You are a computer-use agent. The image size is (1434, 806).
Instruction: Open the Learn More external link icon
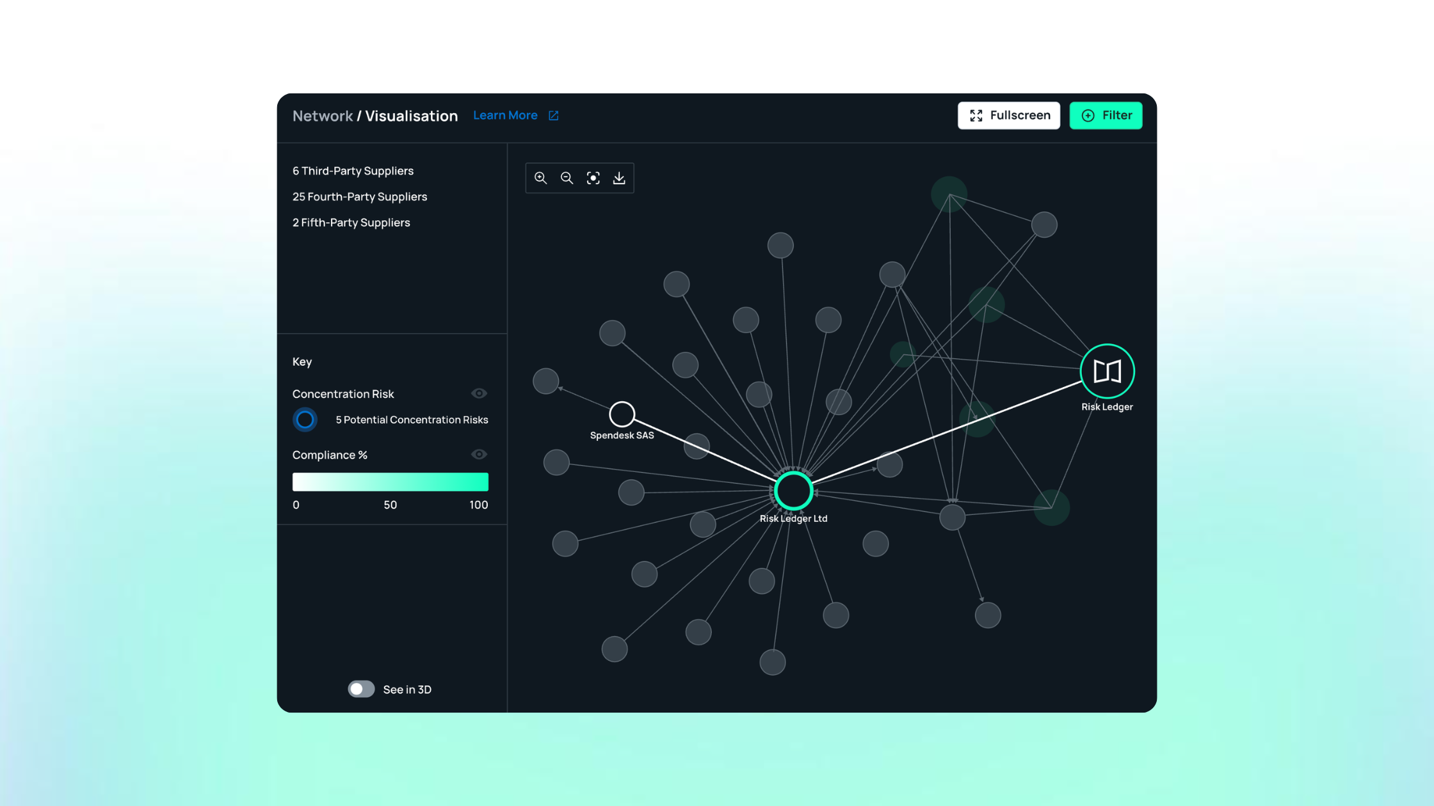pos(554,116)
